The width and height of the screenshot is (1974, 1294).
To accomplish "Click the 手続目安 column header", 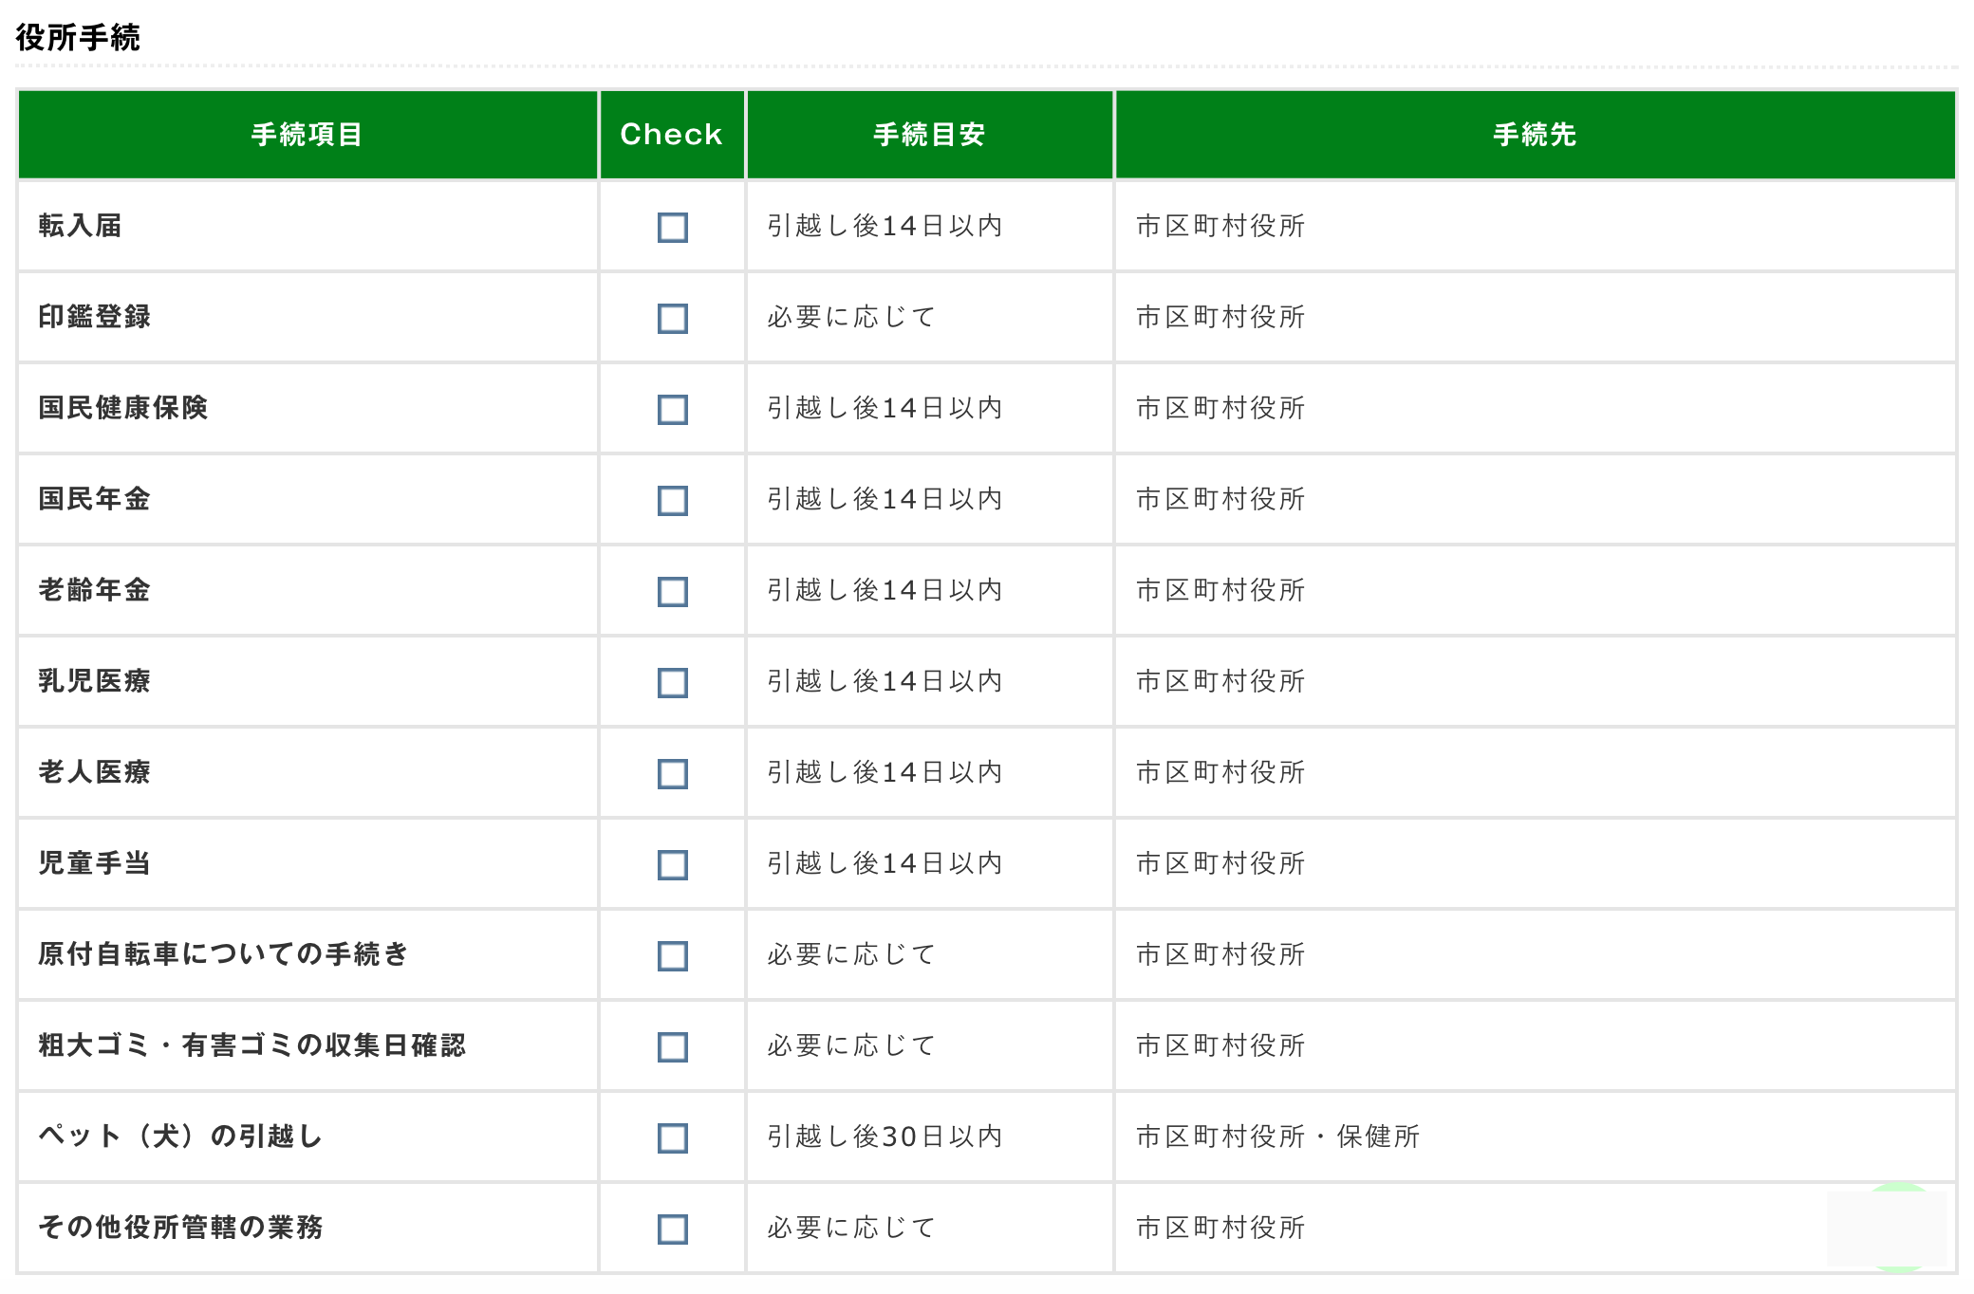I will (x=929, y=135).
